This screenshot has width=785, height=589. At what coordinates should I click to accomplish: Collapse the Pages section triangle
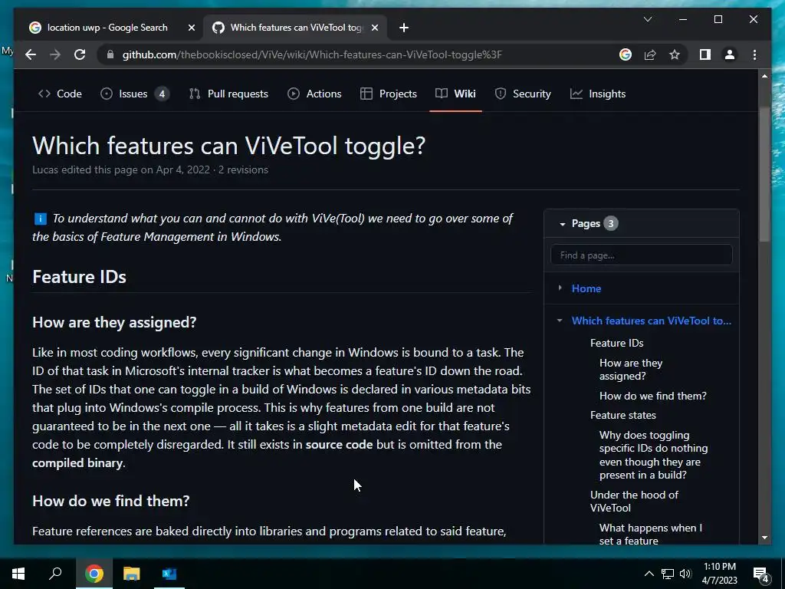tap(562, 224)
